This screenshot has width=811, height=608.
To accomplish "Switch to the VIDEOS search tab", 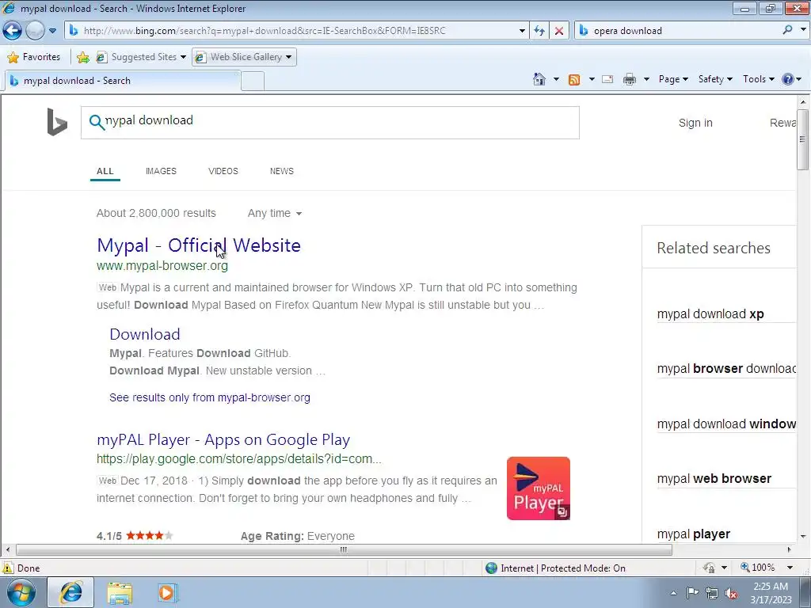I will click(223, 171).
